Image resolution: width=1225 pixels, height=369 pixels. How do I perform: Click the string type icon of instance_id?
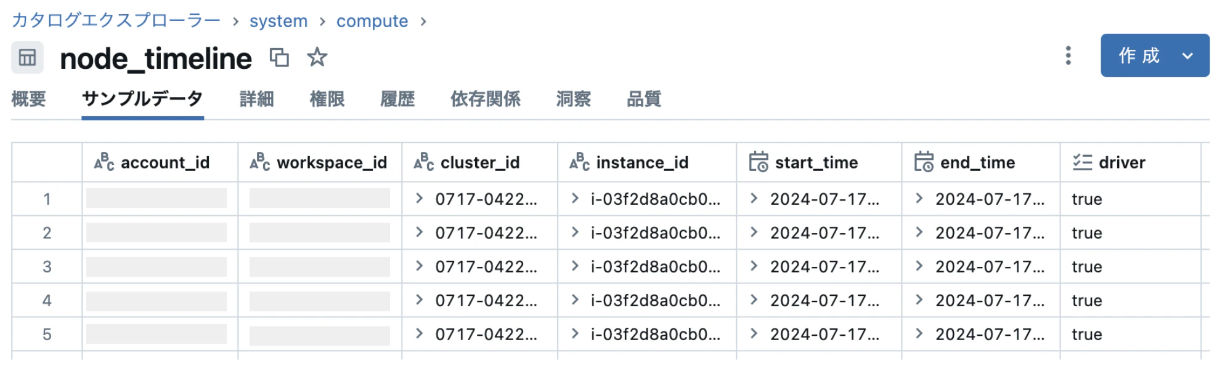click(580, 162)
